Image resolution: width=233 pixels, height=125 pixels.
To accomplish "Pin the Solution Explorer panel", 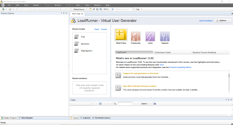I will click(64, 13).
